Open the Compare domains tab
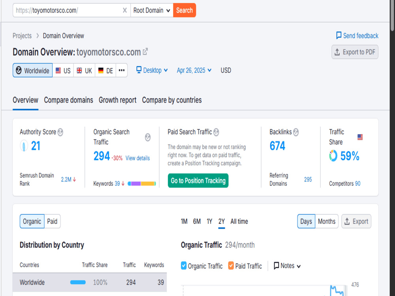The width and height of the screenshot is (395, 296). 68,100
